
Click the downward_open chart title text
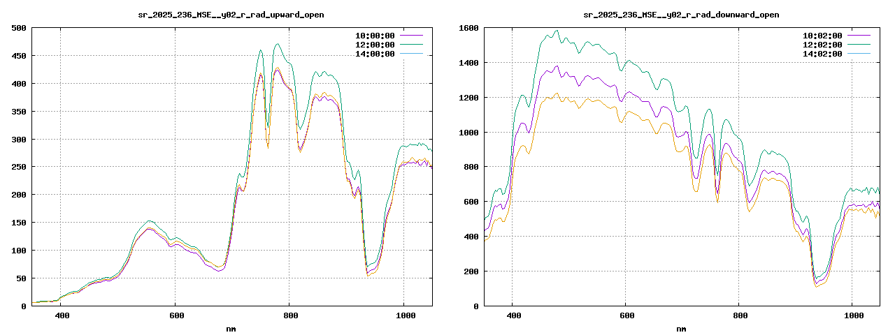(x=682, y=15)
